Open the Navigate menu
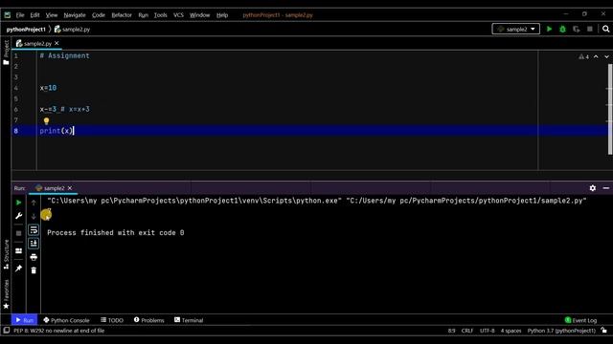This screenshot has height=344, width=613. coord(75,15)
